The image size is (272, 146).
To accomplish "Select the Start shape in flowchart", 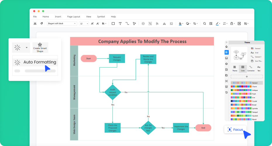I will click(89, 58).
